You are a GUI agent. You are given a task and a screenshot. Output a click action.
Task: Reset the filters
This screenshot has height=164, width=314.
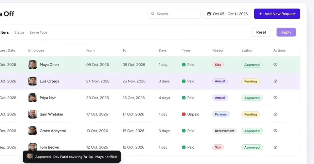pyautogui.click(x=261, y=32)
